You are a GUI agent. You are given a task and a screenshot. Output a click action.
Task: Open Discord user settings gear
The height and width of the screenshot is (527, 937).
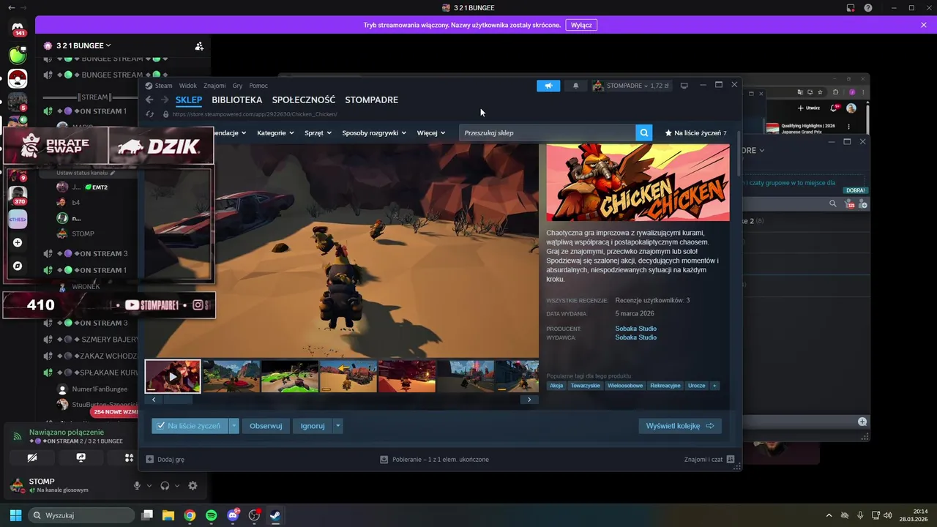pyautogui.click(x=193, y=485)
